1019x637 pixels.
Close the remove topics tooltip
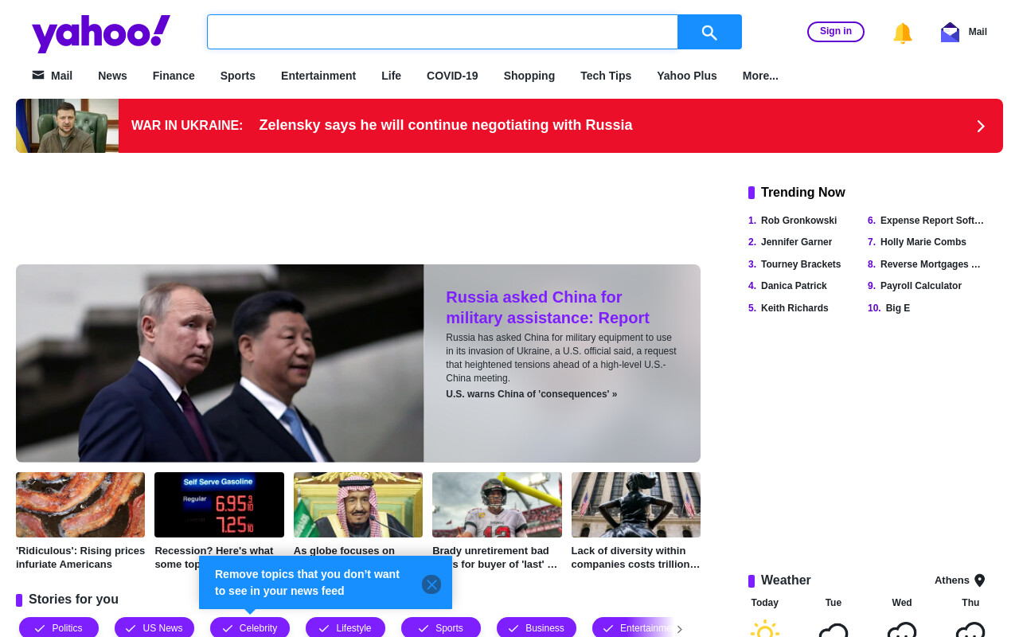pos(431,584)
